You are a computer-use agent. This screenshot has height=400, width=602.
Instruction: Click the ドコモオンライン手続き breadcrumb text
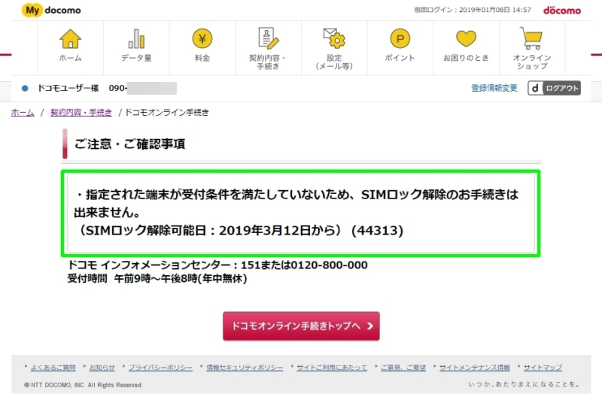167,112
